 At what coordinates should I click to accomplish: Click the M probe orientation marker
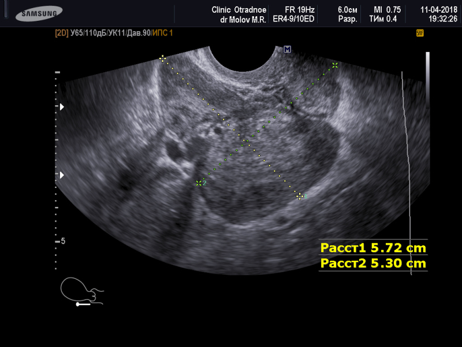click(x=287, y=49)
